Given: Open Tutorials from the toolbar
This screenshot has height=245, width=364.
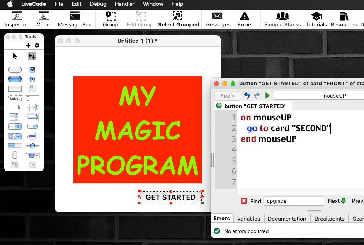Looking at the screenshot, I should [316, 19].
